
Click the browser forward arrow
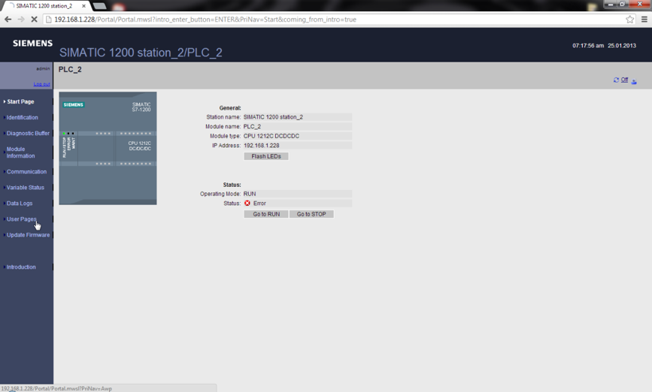[21, 19]
